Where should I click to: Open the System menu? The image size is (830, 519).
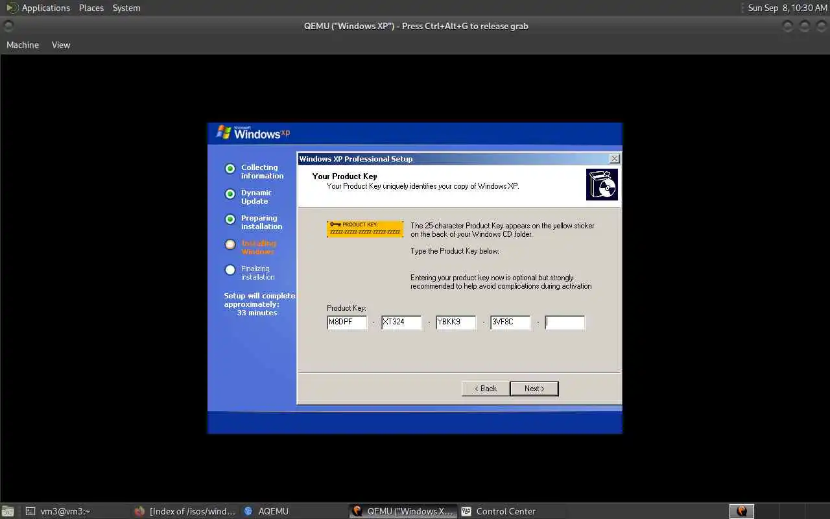click(x=126, y=8)
